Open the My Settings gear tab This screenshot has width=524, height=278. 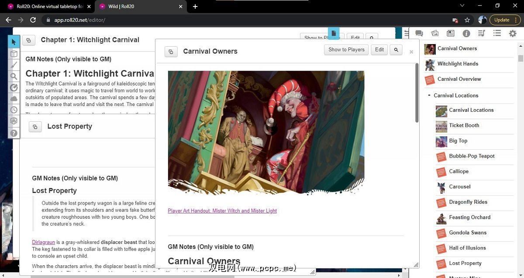tap(513, 33)
